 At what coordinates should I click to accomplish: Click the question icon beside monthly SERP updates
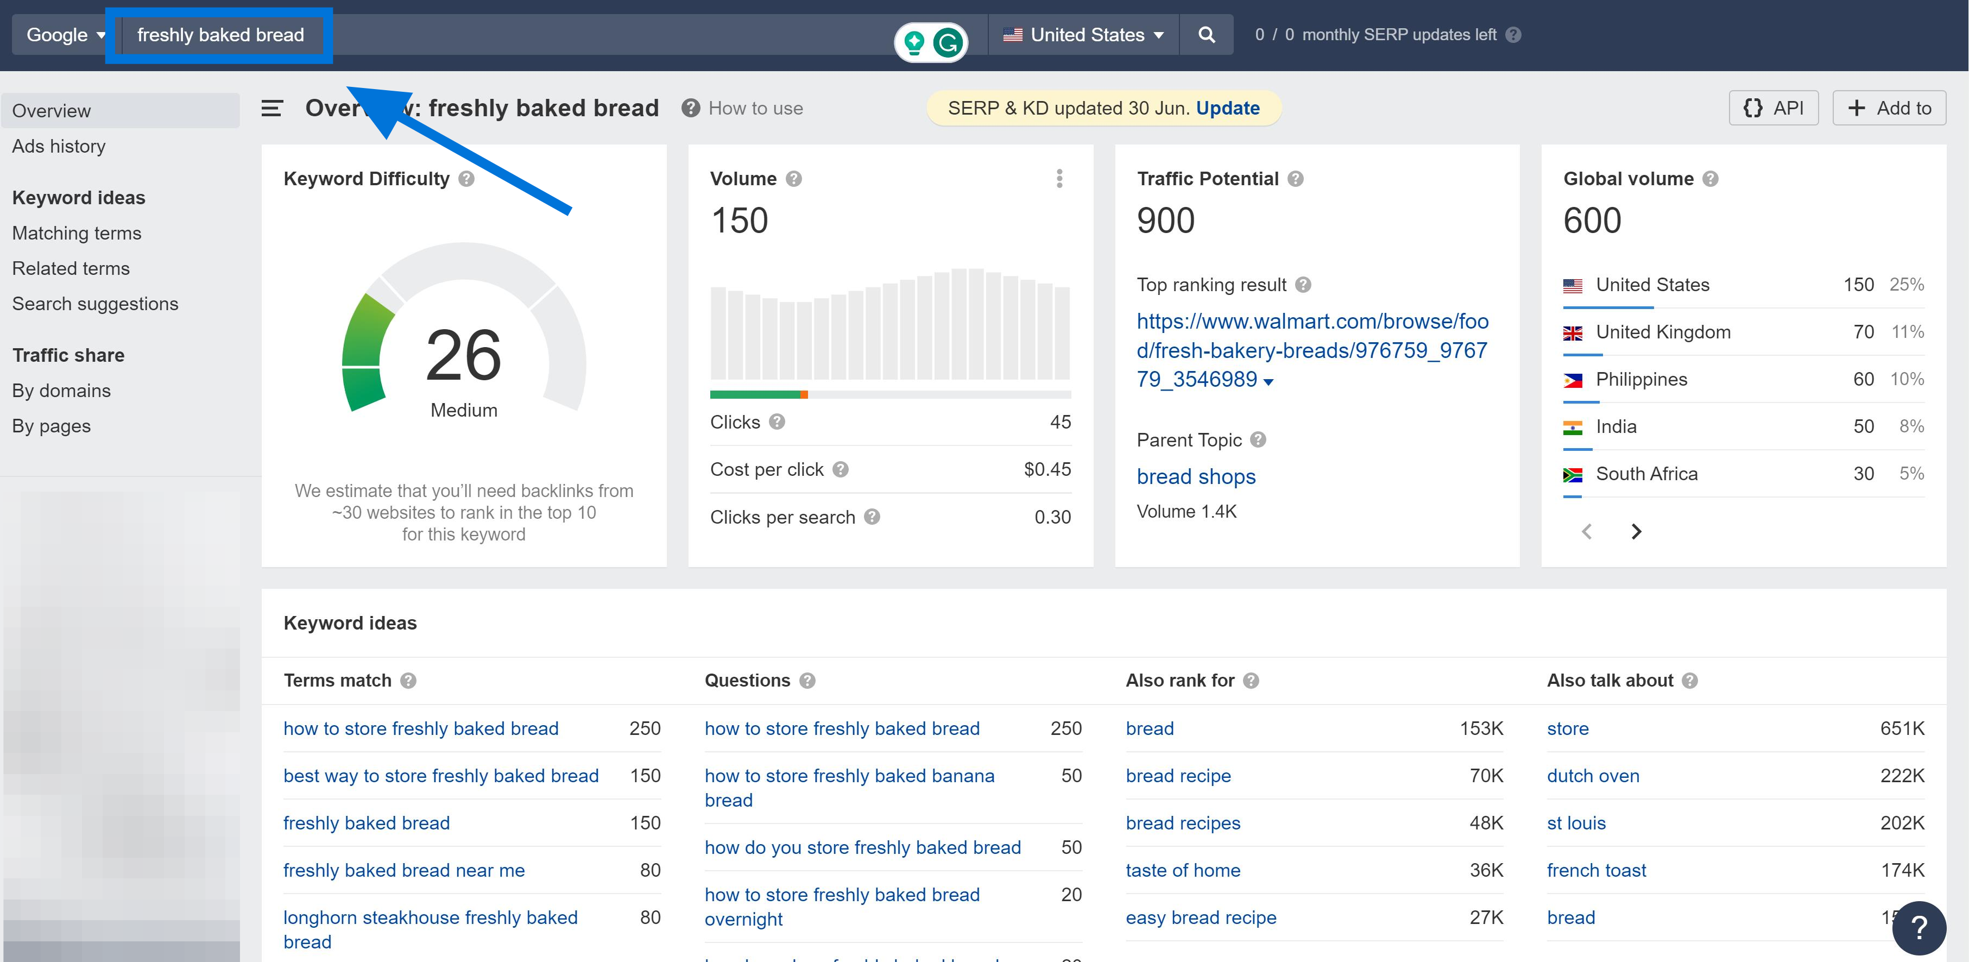[x=1515, y=34]
